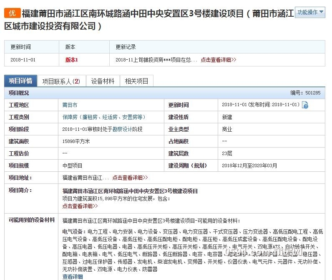The image size is (332, 280).
Task: Click the 工程估价 row label
Action: pyautogui.click(x=19, y=153)
